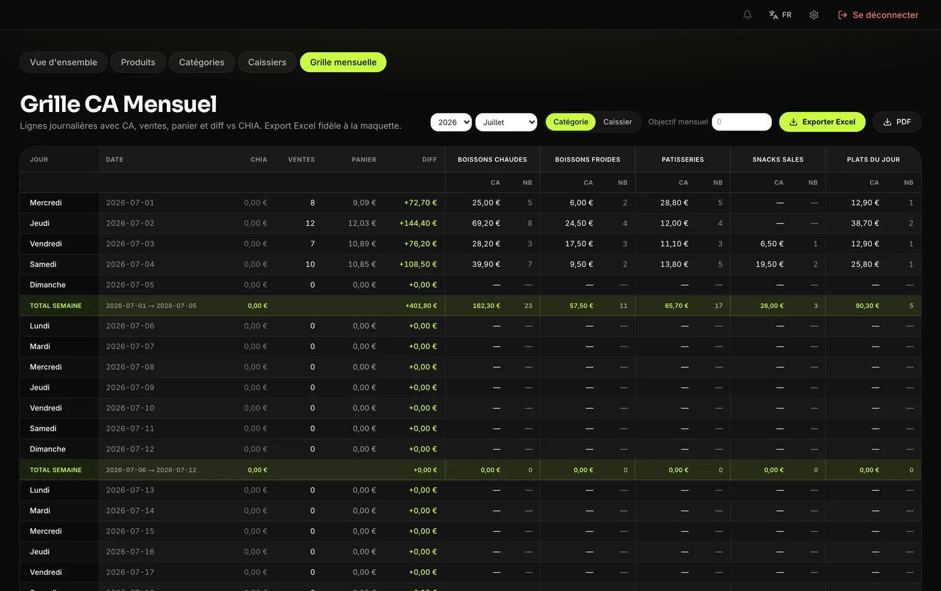Screen dimensions: 941x591
Task: Go to Catégories tab
Action: click(x=202, y=62)
